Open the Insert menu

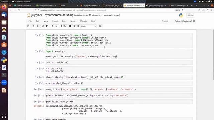pos(55,21)
